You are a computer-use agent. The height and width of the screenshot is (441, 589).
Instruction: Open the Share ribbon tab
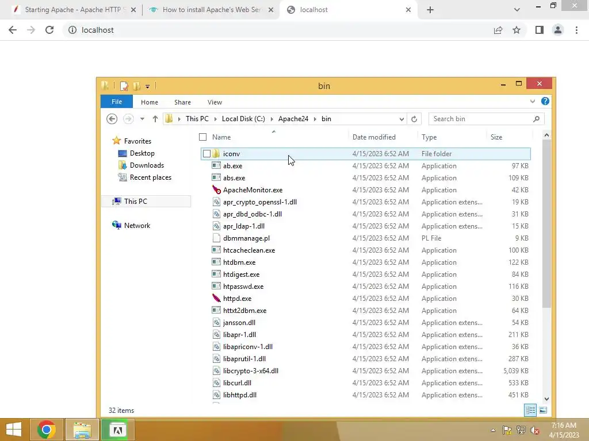click(x=182, y=102)
